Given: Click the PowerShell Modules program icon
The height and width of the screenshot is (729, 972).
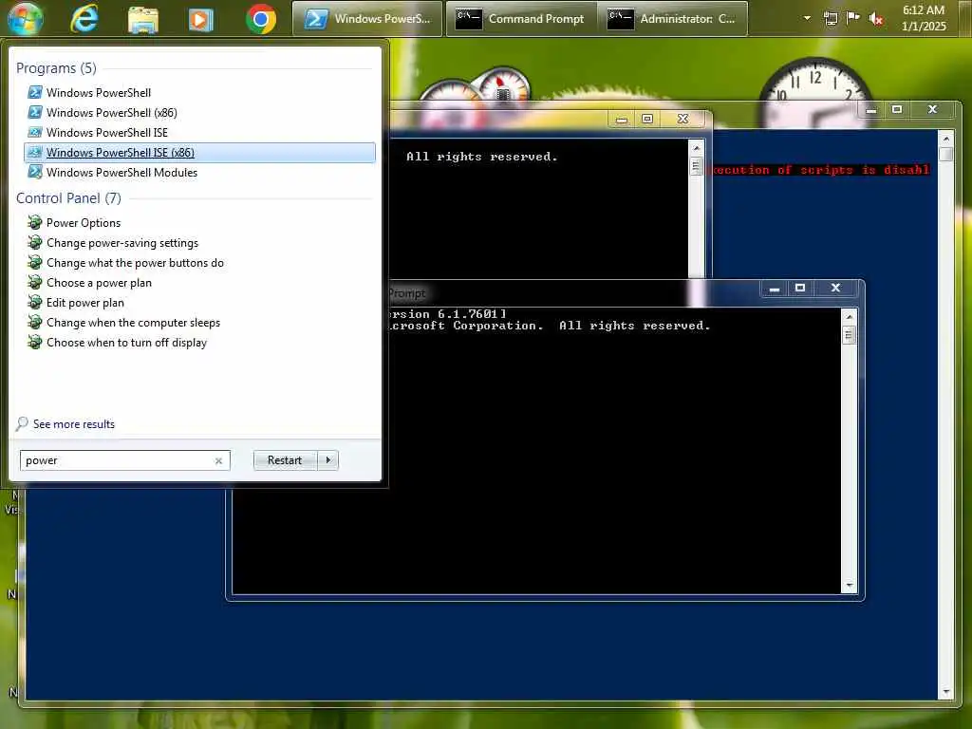Looking at the screenshot, I should point(35,172).
